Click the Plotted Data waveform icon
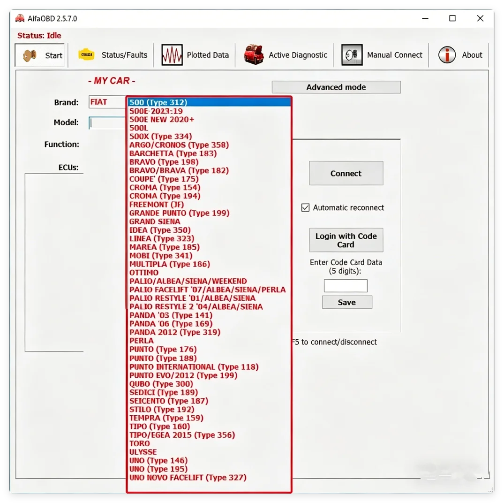The image size is (504, 503). tap(172, 55)
